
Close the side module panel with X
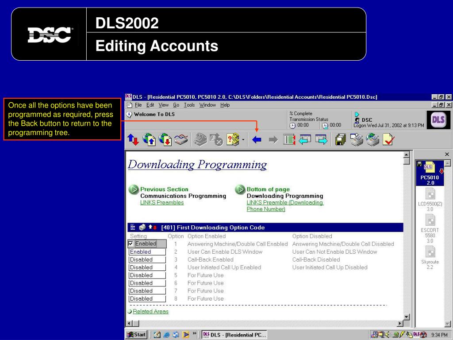[447, 155]
